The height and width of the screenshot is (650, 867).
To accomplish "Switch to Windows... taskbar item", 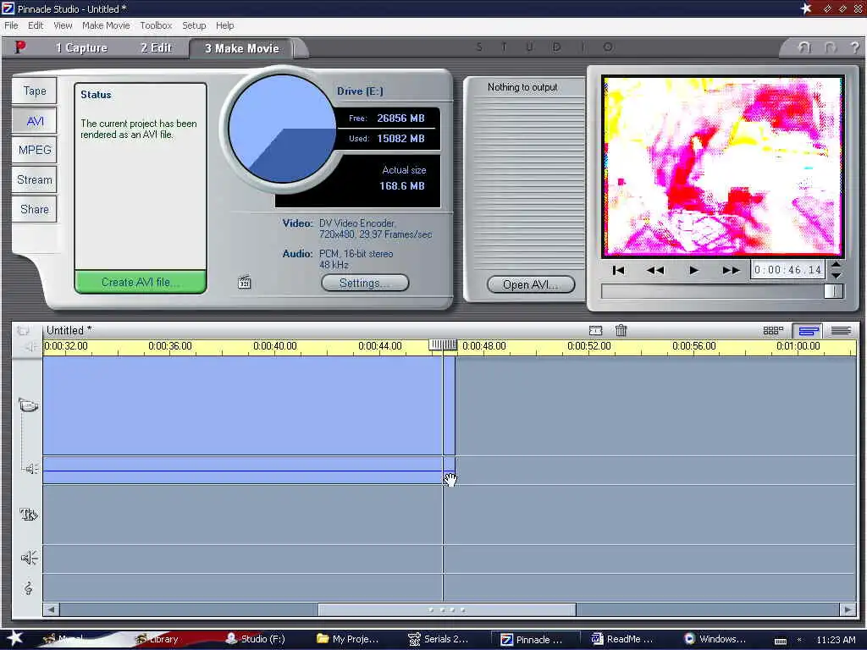I will click(715, 640).
